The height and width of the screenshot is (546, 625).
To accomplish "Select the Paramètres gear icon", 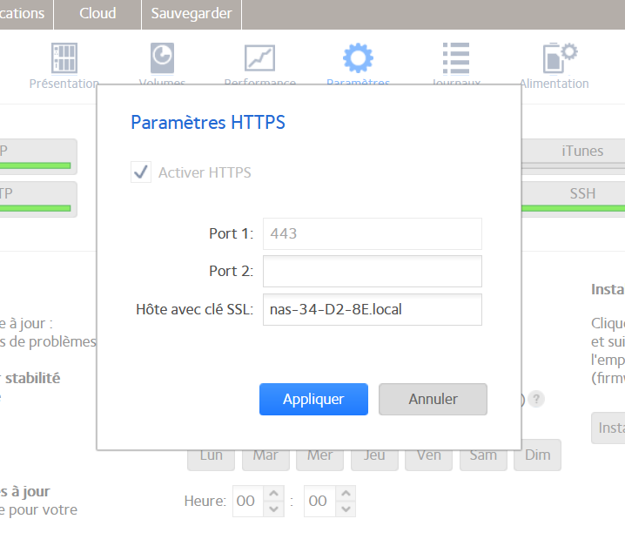I will [x=358, y=58].
